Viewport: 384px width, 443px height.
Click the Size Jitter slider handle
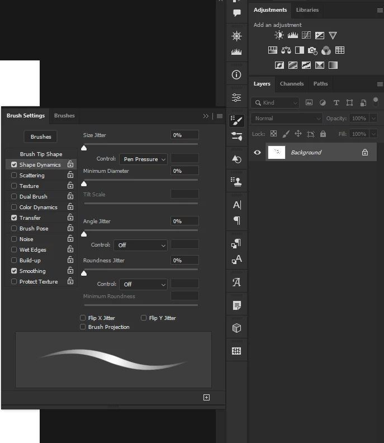point(84,148)
